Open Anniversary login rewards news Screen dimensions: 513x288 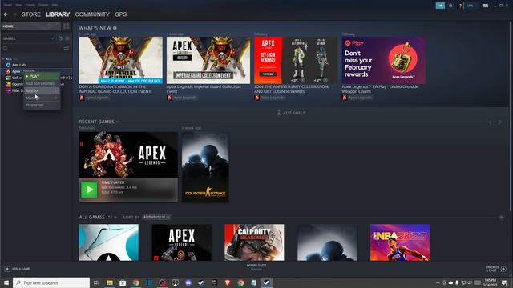[296, 60]
